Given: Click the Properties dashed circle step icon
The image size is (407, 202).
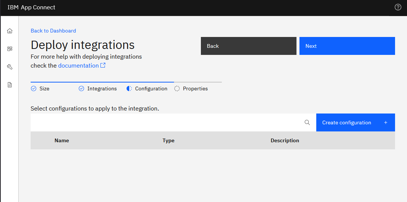Looking at the screenshot, I should (x=177, y=88).
